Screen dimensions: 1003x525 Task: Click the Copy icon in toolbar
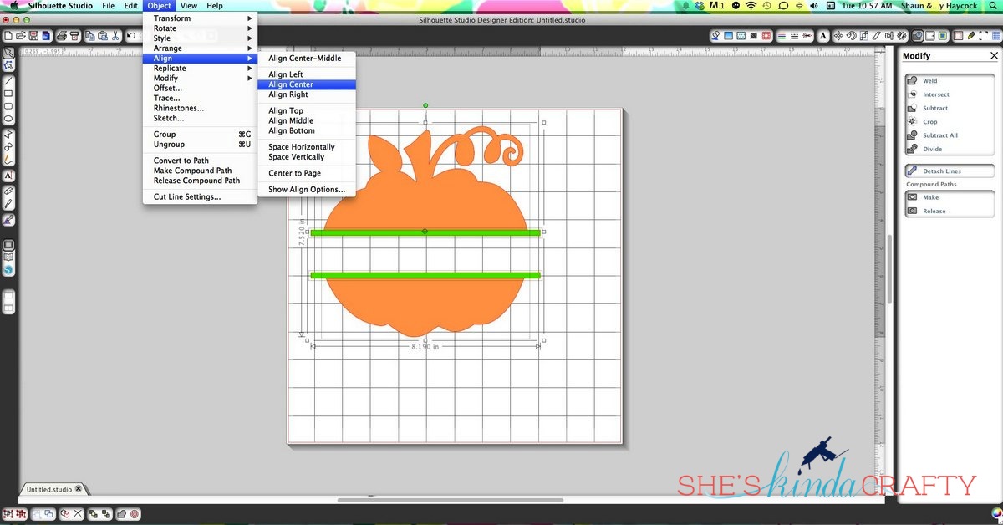point(89,36)
